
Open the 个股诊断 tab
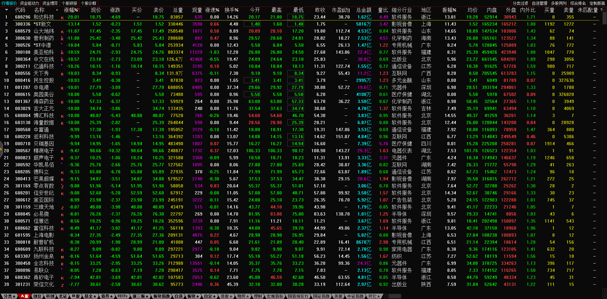coord(89,3)
